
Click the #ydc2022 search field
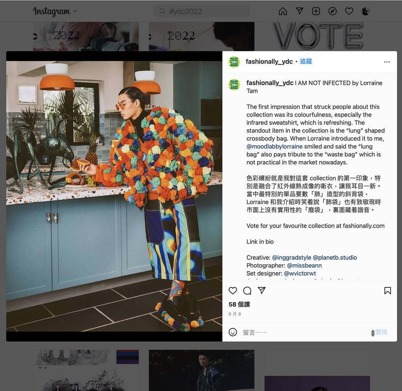201,11
